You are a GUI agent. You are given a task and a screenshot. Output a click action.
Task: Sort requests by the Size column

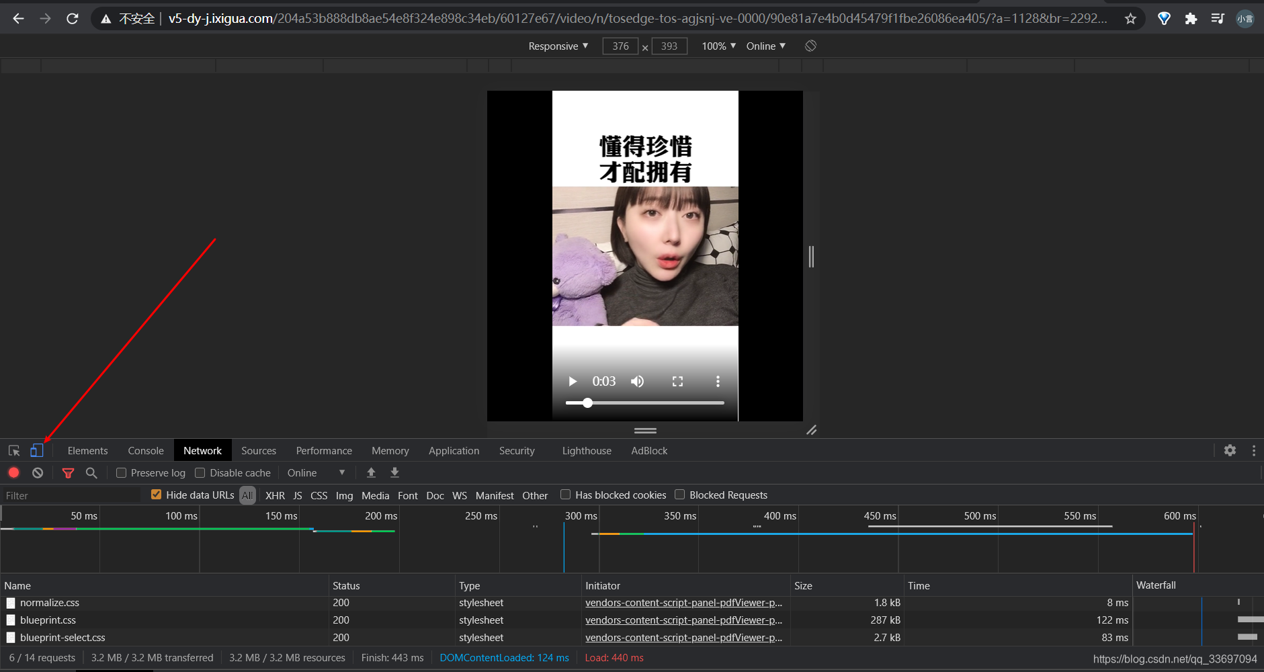[x=847, y=585]
